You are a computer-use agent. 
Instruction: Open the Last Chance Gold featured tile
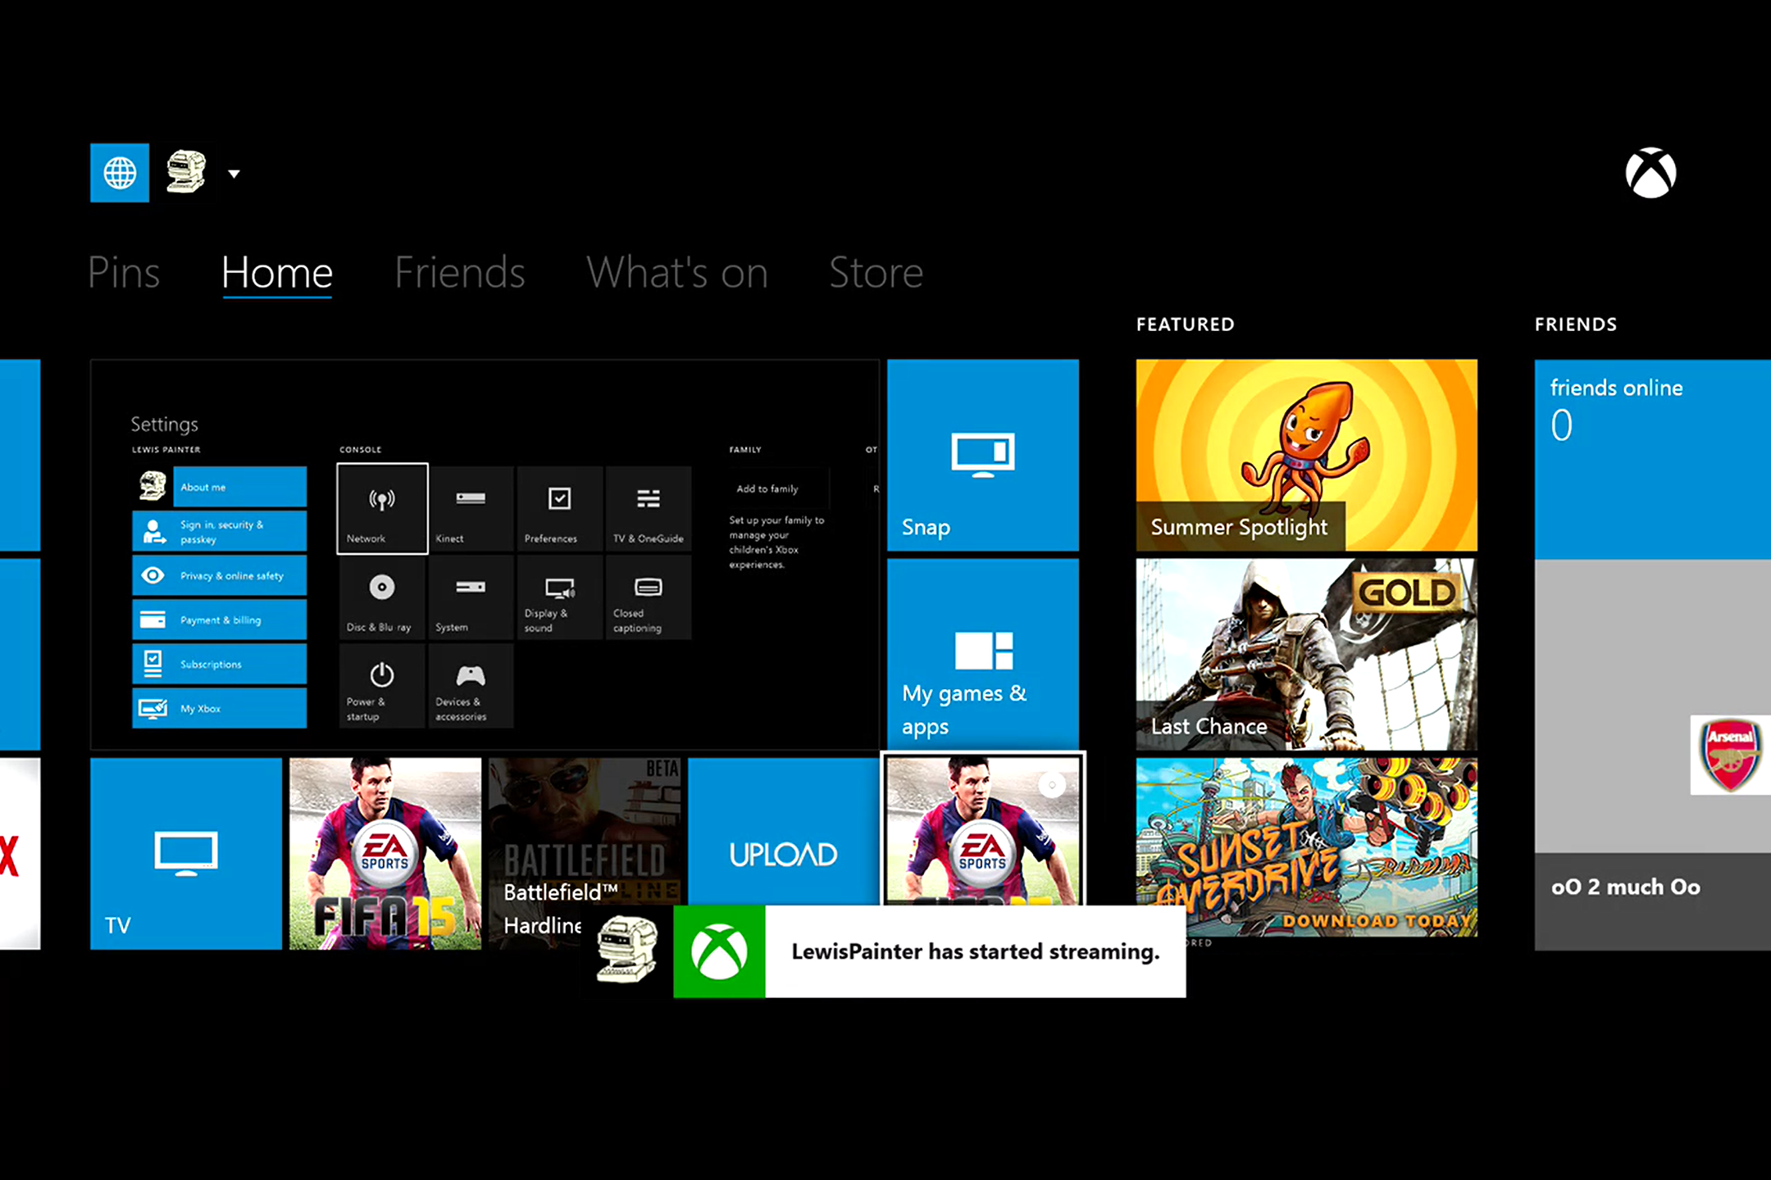1307,654
